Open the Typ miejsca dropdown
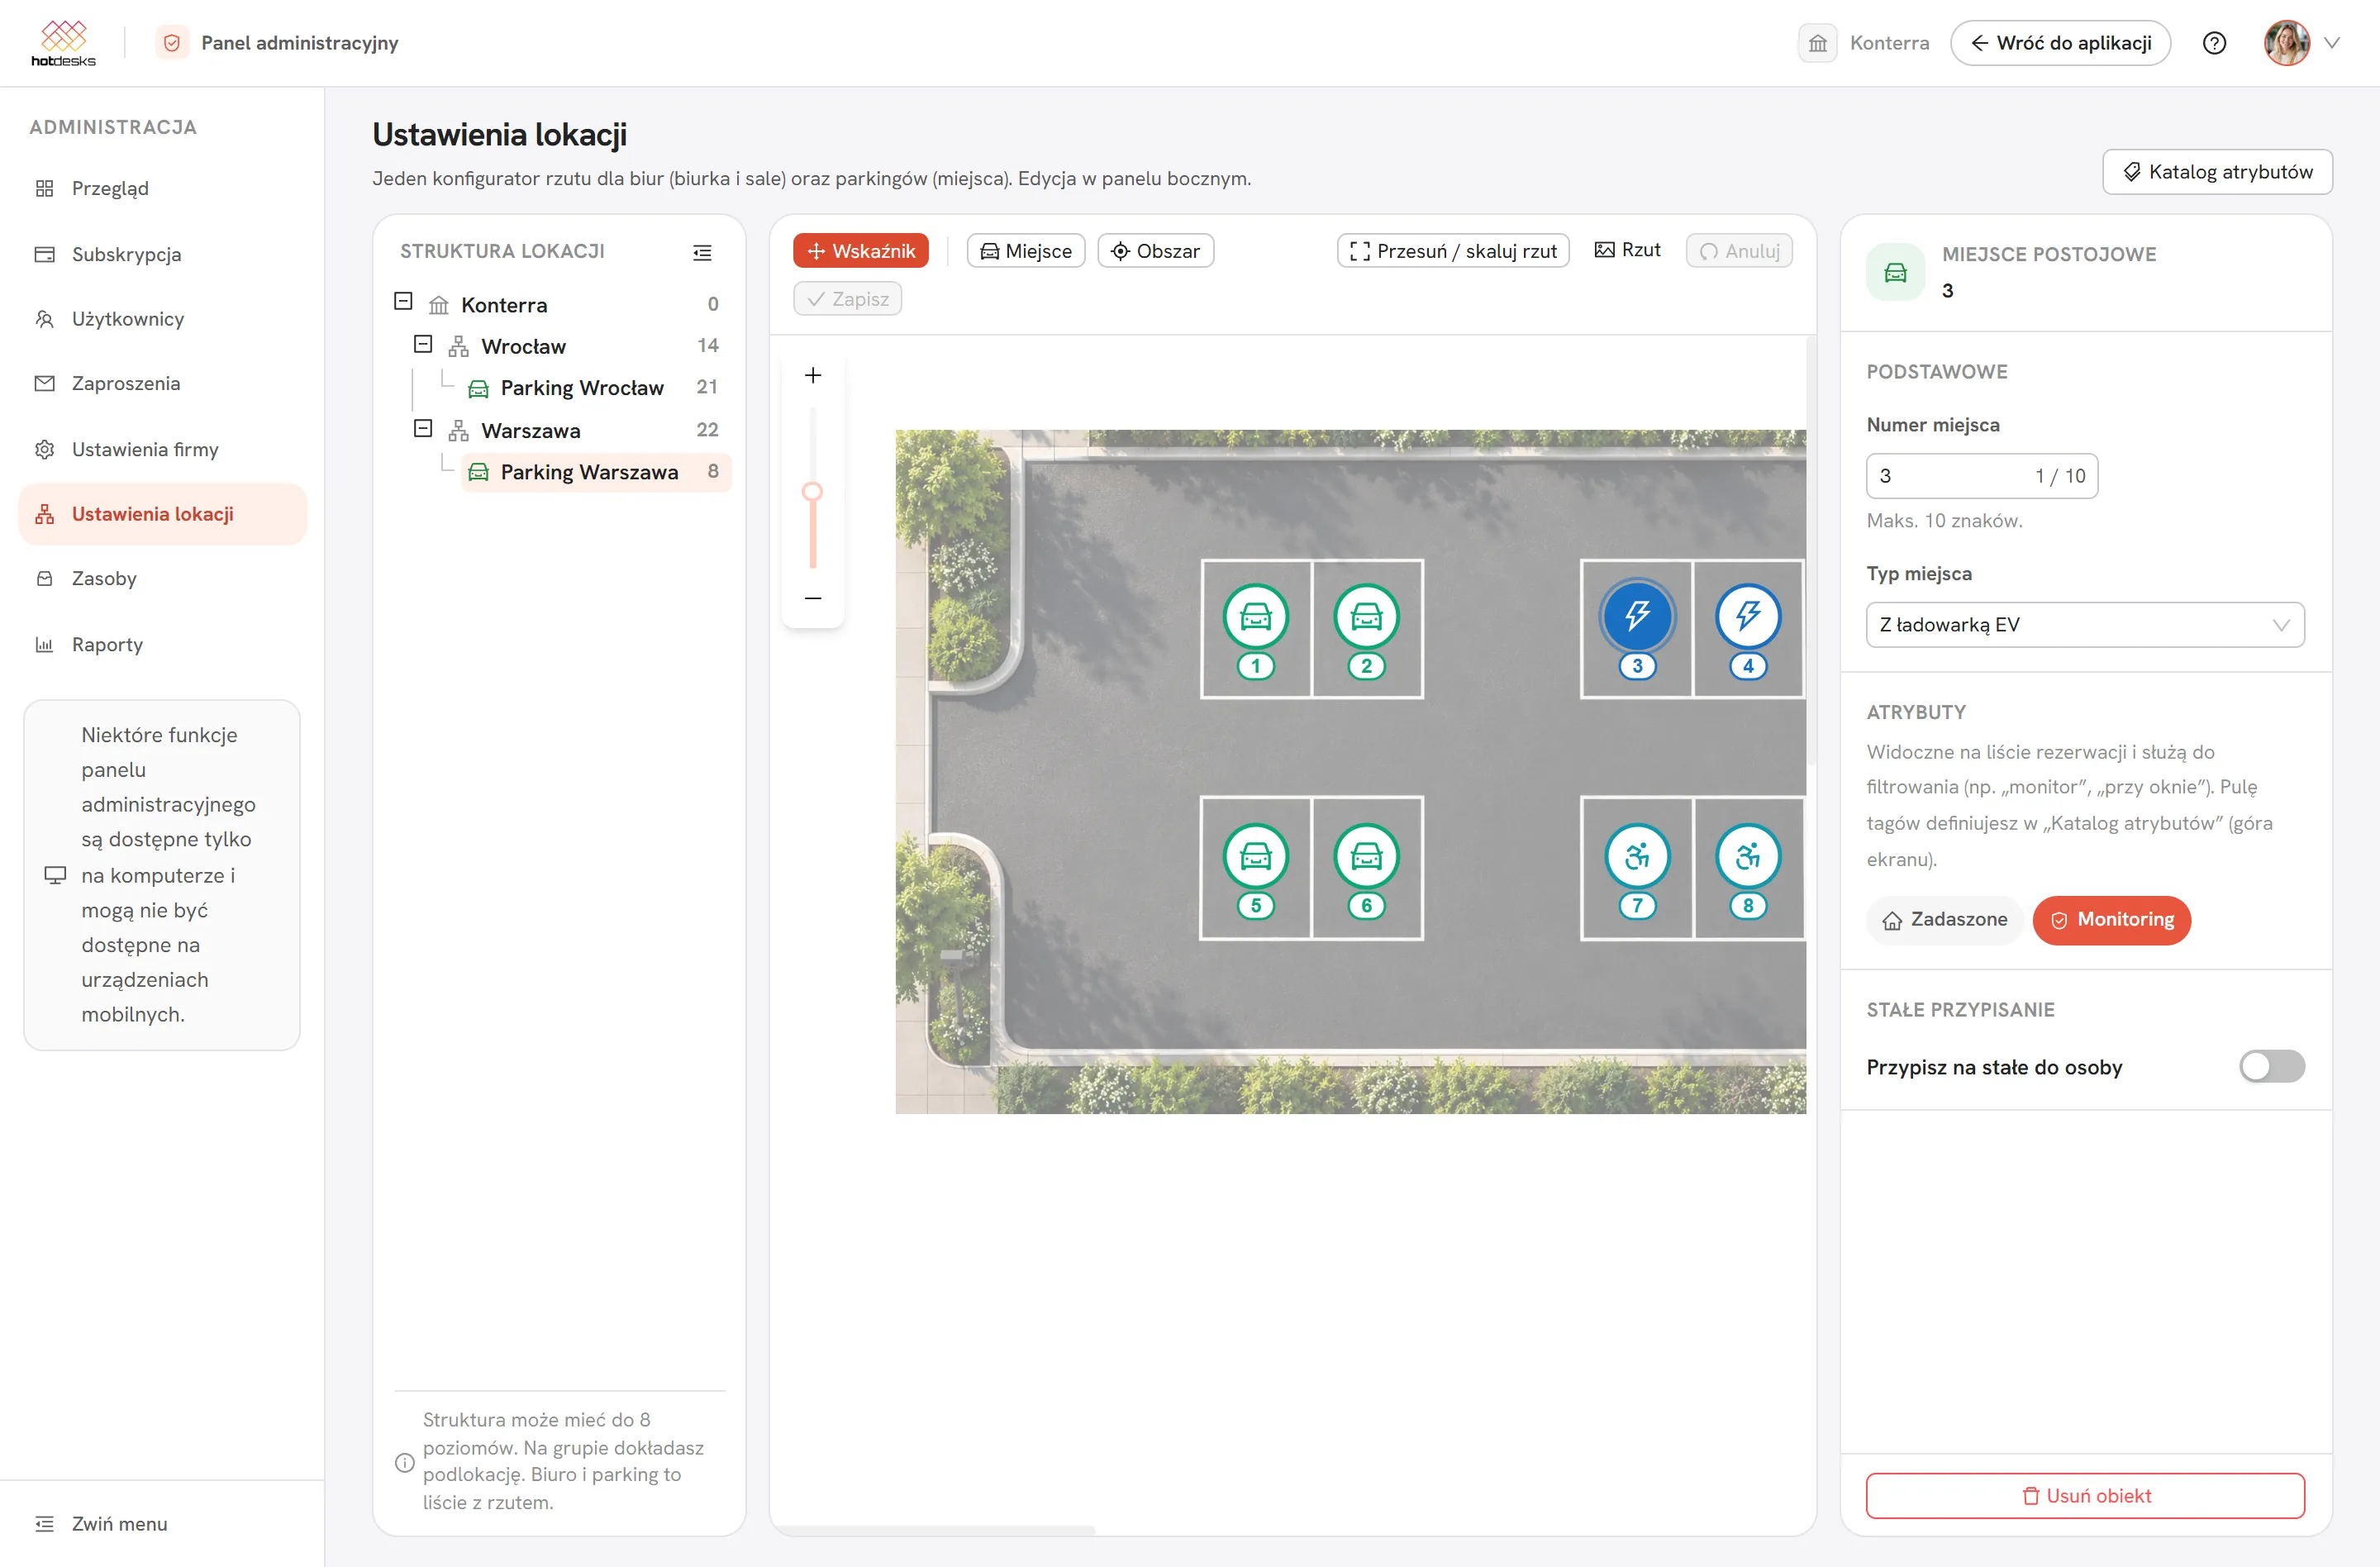This screenshot has width=2380, height=1567. [x=2084, y=625]
